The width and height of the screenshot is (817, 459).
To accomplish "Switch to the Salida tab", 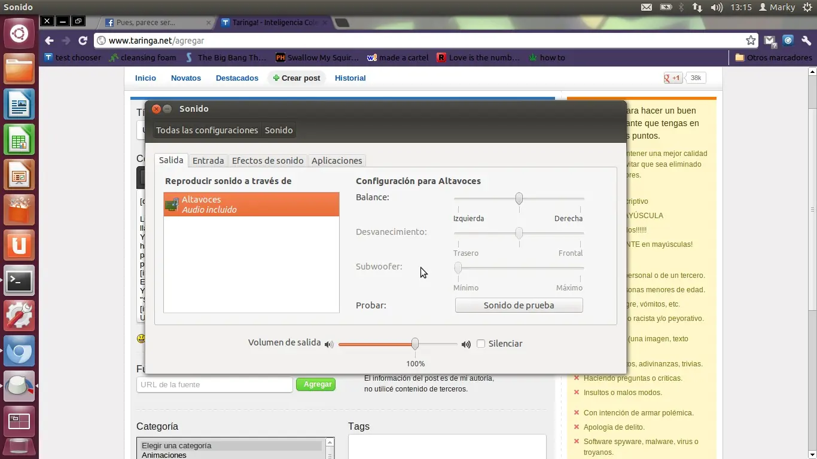I will [x=171, y=160].
